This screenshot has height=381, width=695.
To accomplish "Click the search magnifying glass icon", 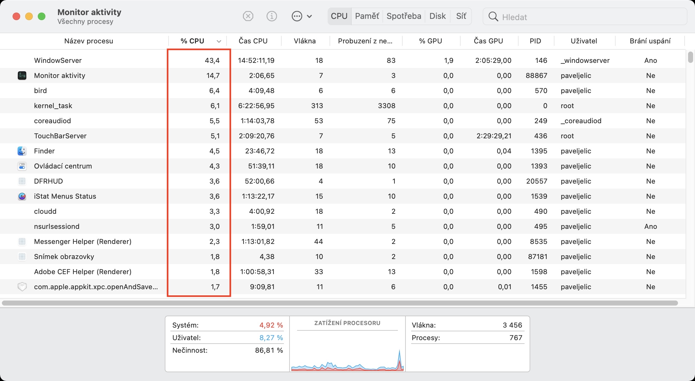I will point(493,17).
